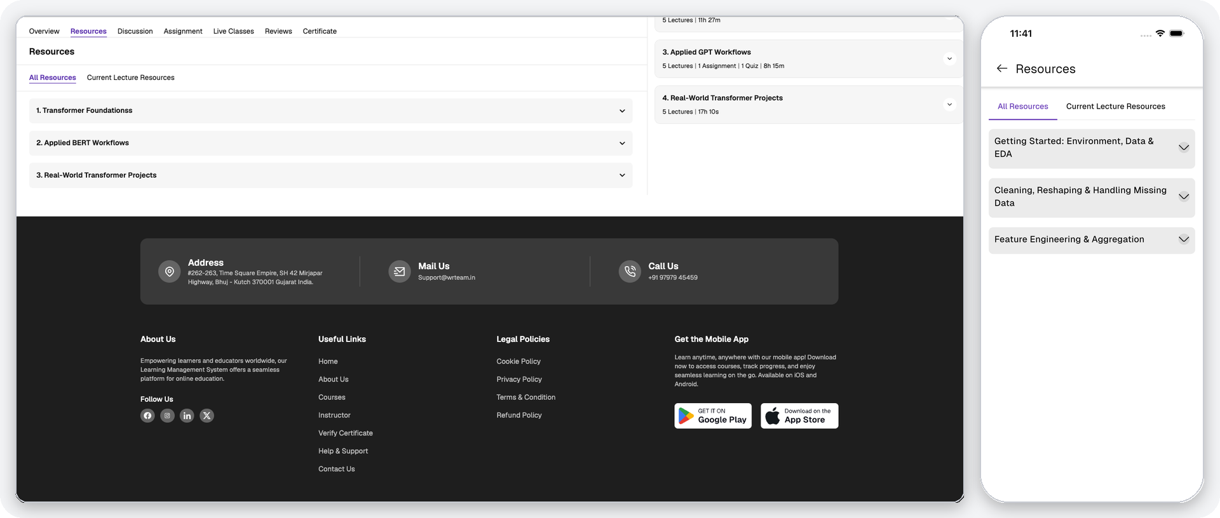The height and width of the screenshot is (518, 1220).
Task: Open the Courses footer link
Action: tap(332, 397)
